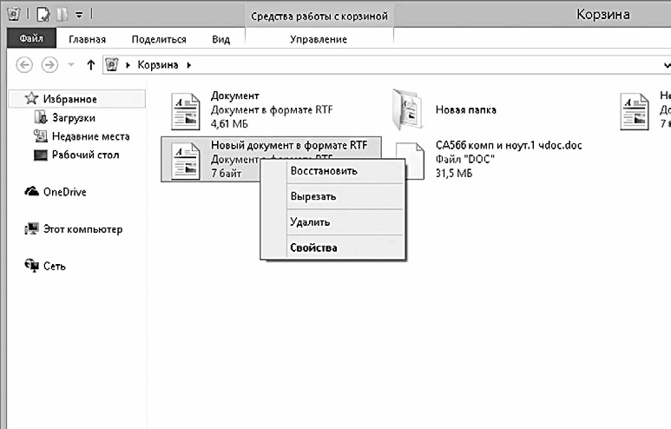Click the Properties quick access icon
This screenshot has height=429, width=671.
(43, 15)
